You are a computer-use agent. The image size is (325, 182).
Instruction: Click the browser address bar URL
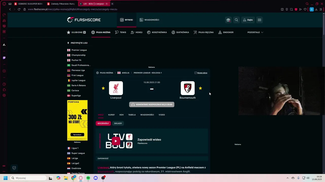click(72, 9)
